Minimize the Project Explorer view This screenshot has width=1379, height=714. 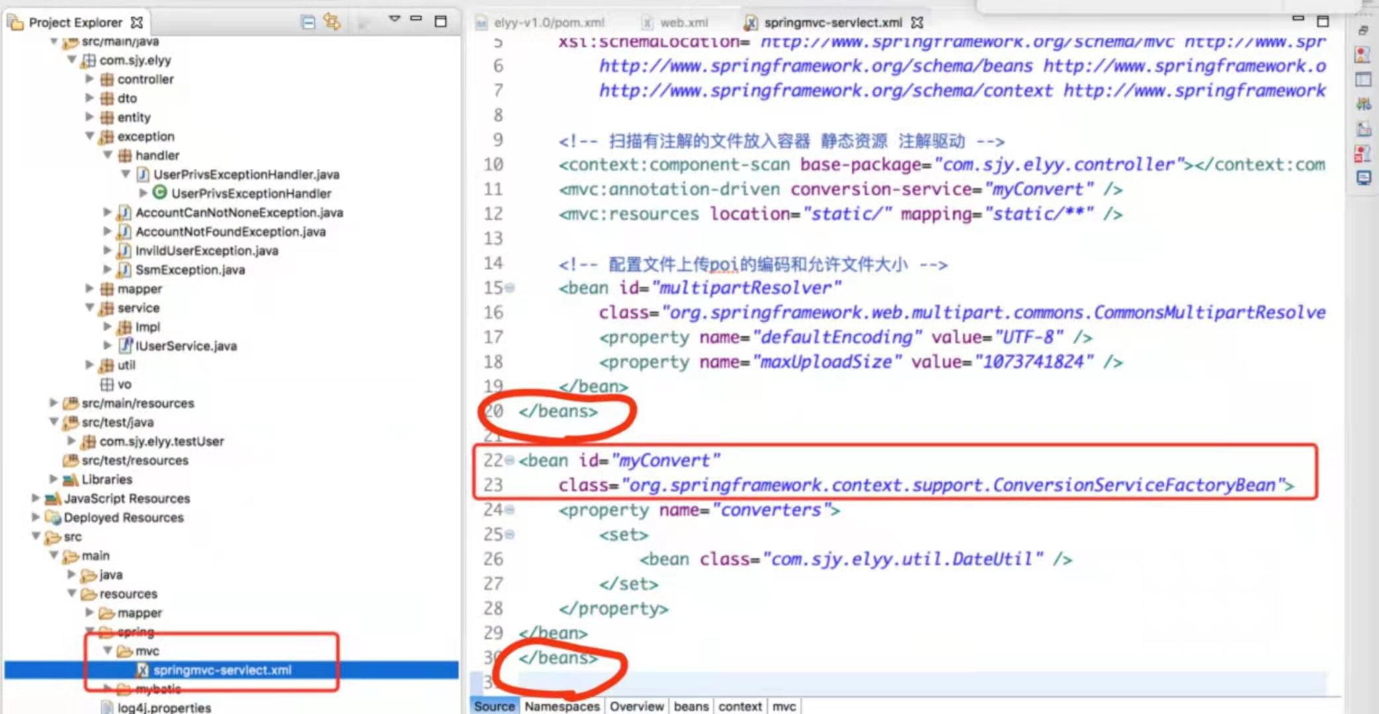tap(416, 19)
